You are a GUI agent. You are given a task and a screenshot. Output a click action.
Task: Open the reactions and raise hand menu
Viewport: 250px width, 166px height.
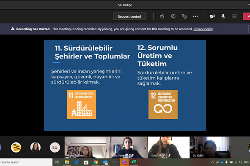click(x=184, y=16)
